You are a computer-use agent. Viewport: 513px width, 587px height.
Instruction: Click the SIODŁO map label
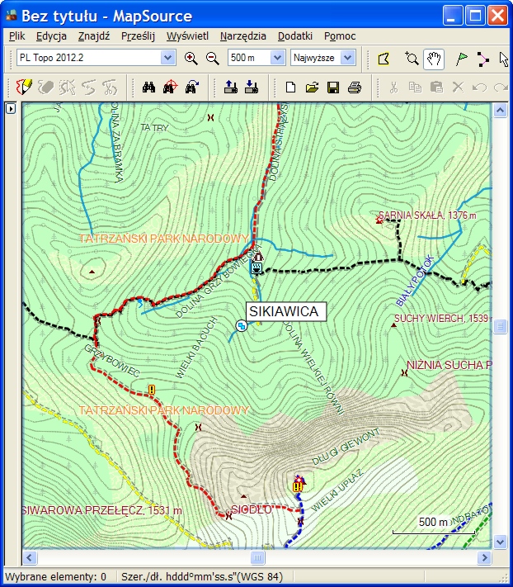tap(252, 509)
